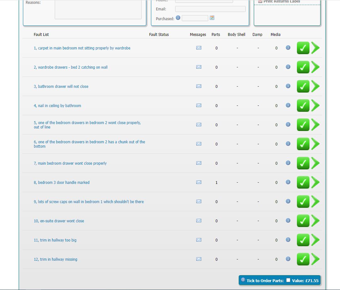Click the Parts count 1 for bedroom 3 door handle
Screen dimensions: 340x290
(x=216, y=183)
